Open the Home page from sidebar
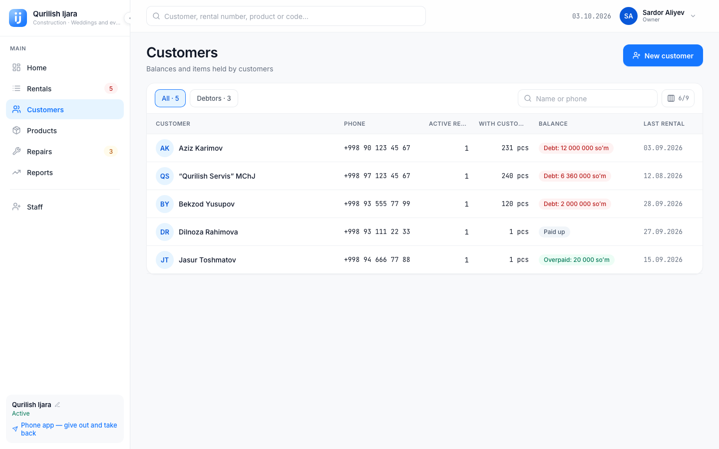 (x=65, y=68)
